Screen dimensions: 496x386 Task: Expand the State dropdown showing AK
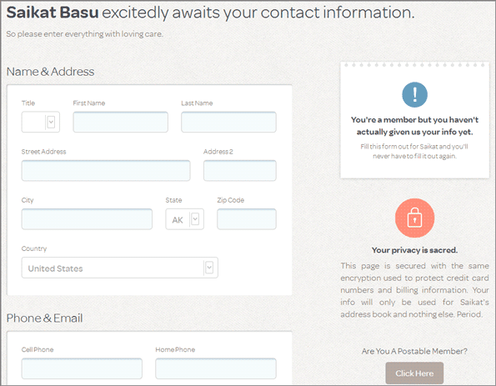tap(185, 219)
